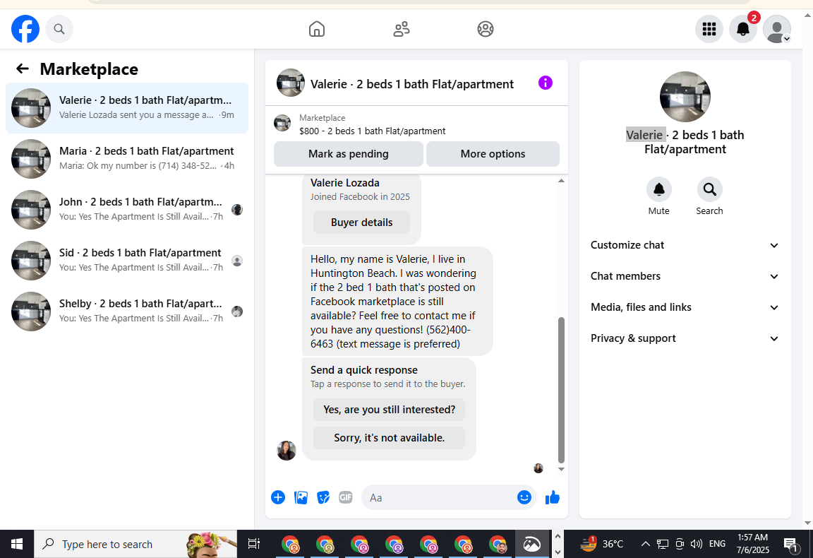Screen dimensions: 813x558
Task: Open weather 36°C widget
Action: [x=601, y=544]
